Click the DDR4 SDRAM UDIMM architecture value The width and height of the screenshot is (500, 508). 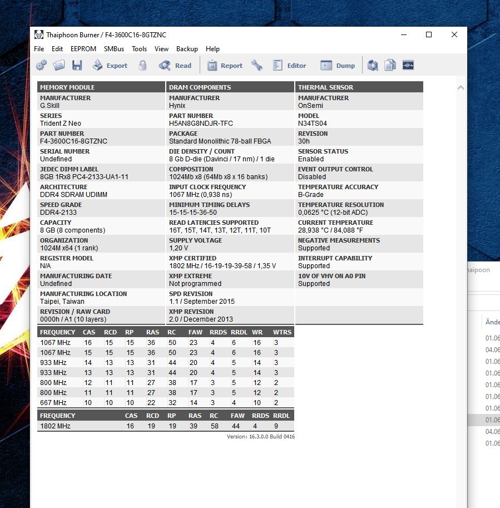73,195
